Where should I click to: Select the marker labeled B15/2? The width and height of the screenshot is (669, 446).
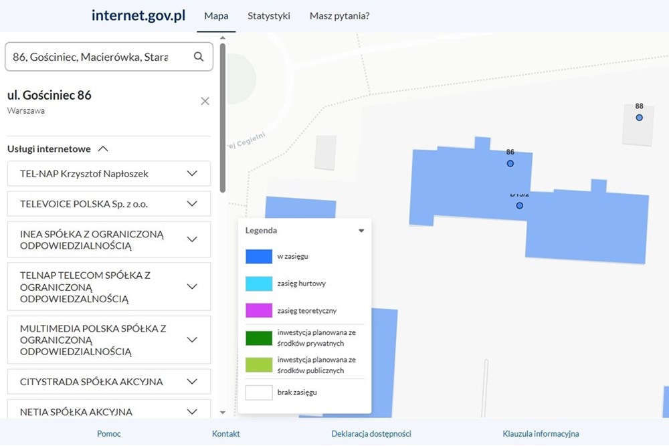(x=519, y=205)
